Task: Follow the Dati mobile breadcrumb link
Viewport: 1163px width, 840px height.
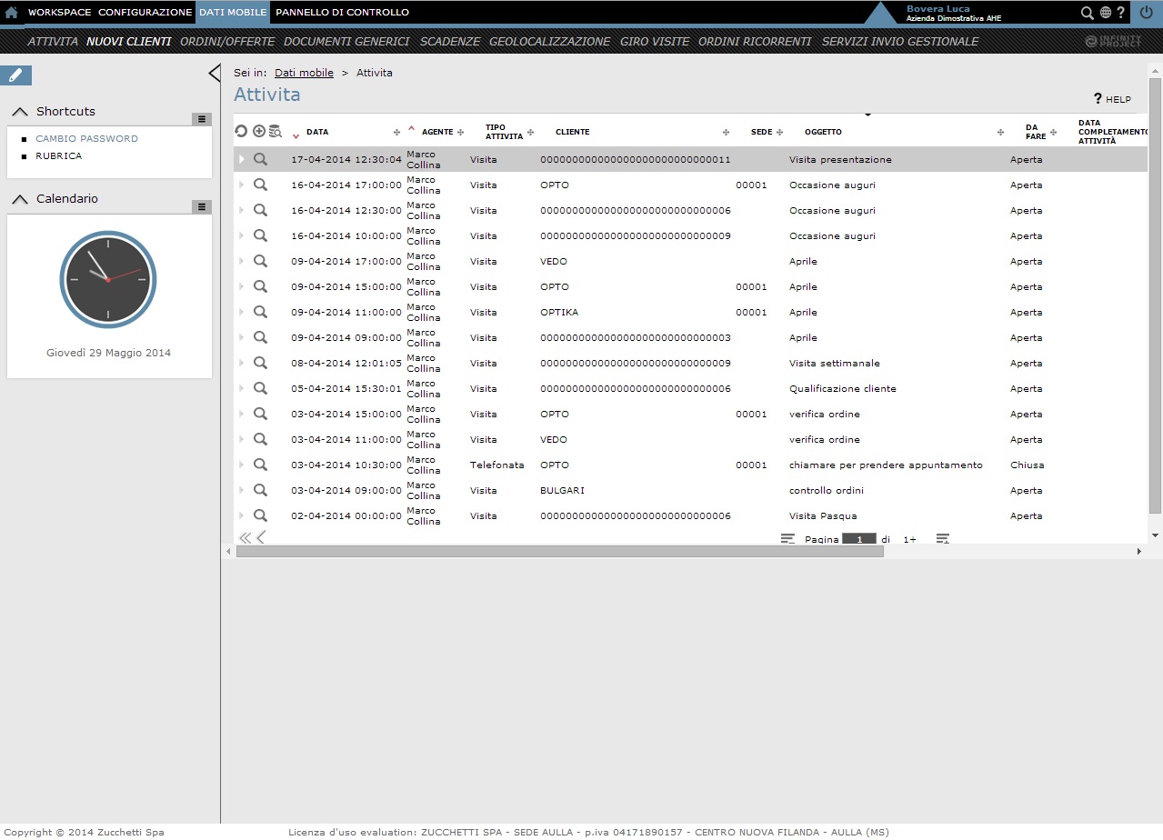Action: coord(304,73)
